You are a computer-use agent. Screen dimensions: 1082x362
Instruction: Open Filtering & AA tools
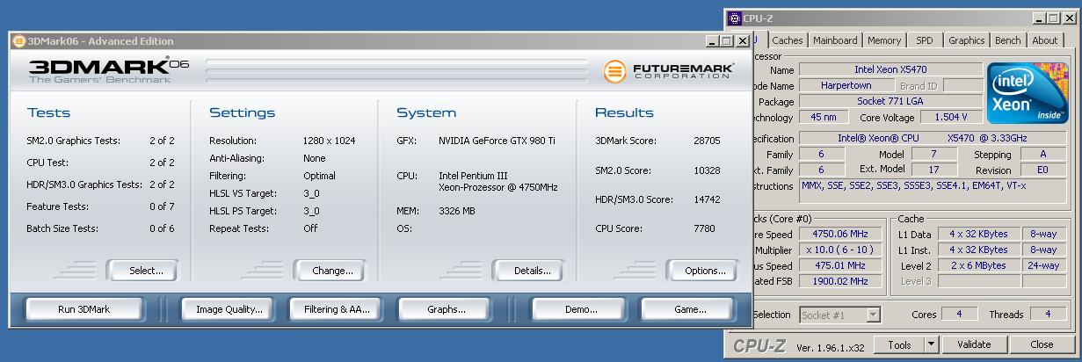point(337,309)
